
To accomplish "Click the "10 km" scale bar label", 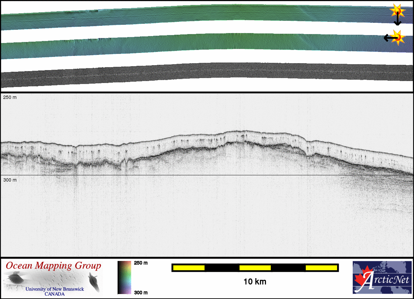I will tap(255, 282).
